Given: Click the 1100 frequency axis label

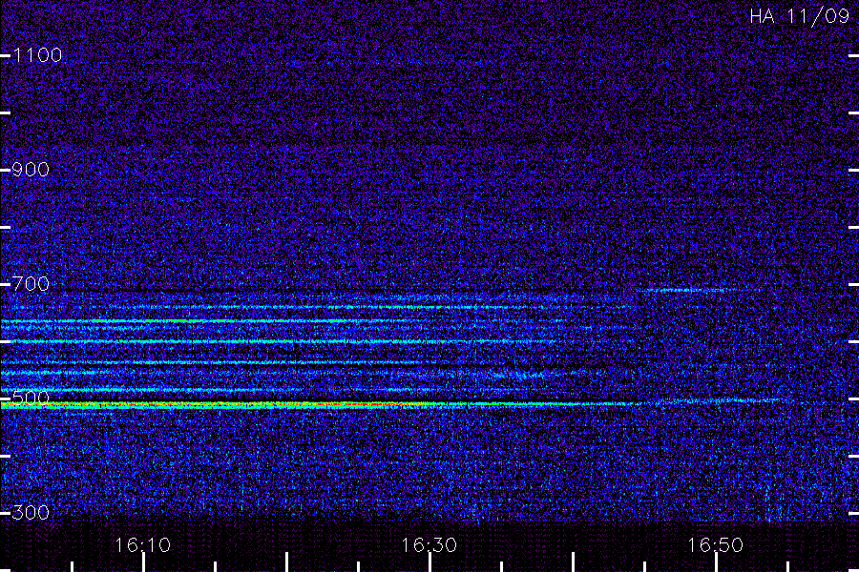Looking at the screenshot, I should coord(37,54).
